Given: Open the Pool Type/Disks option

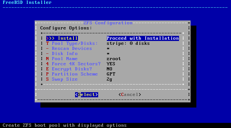Looking at the screenshot, I should click(74, 43).
